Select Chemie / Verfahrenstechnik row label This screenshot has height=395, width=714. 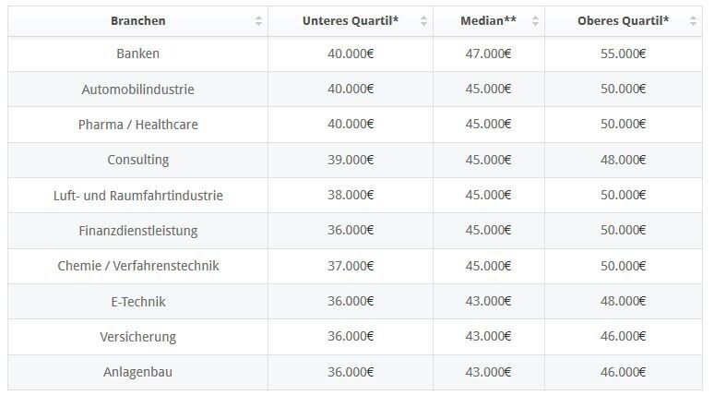coord(138,266)
